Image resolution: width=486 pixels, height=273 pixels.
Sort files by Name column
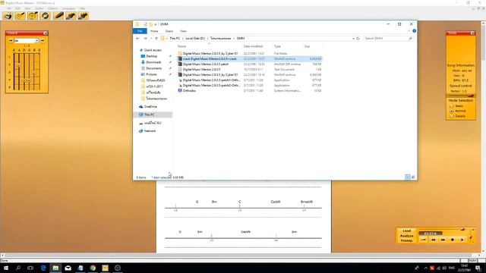[182, 46]
